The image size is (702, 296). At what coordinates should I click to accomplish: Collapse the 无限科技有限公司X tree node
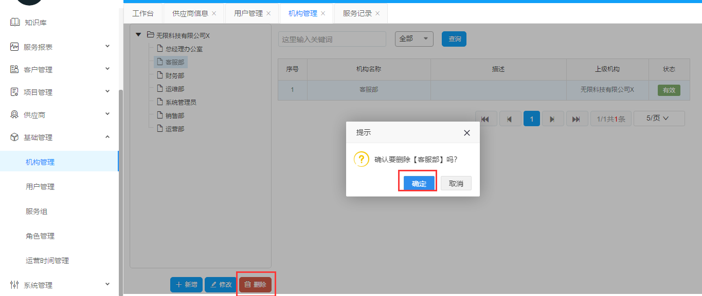pos(138,35)
